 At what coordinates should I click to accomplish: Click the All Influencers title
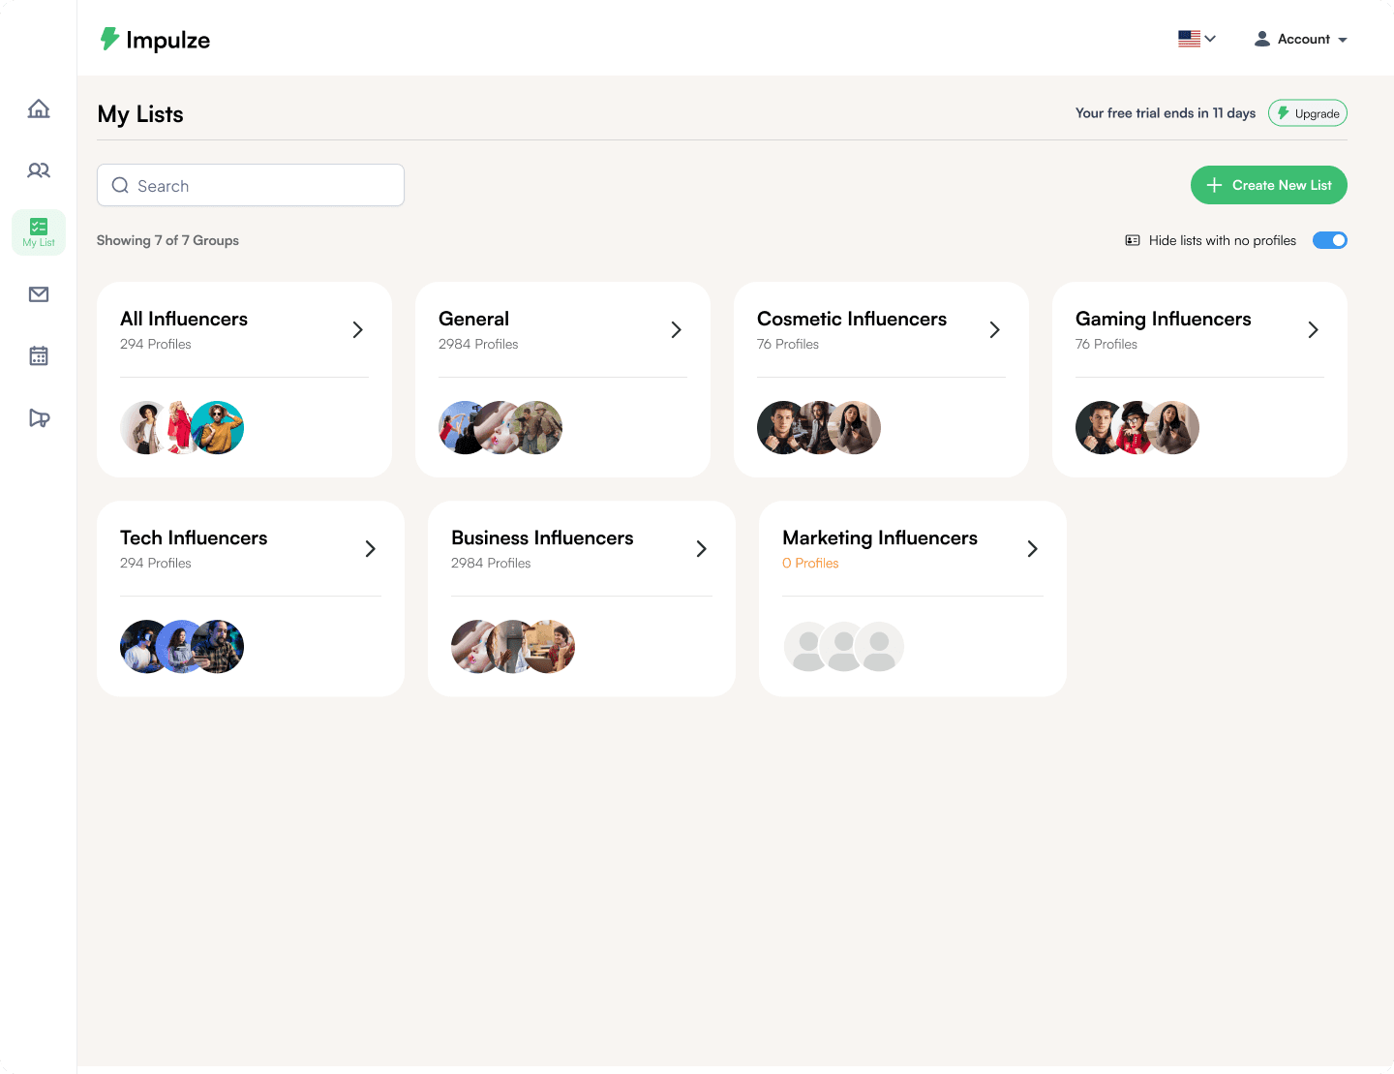tap(184, 319)
